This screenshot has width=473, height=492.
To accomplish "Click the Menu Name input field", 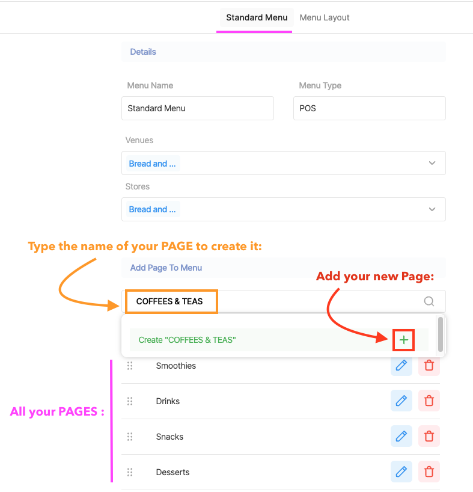I will (198, 108).
